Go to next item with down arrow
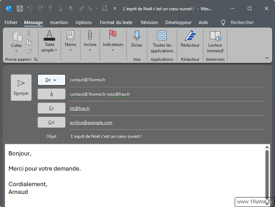The width and height of the screenshot is (275, 207). [60, 8]
